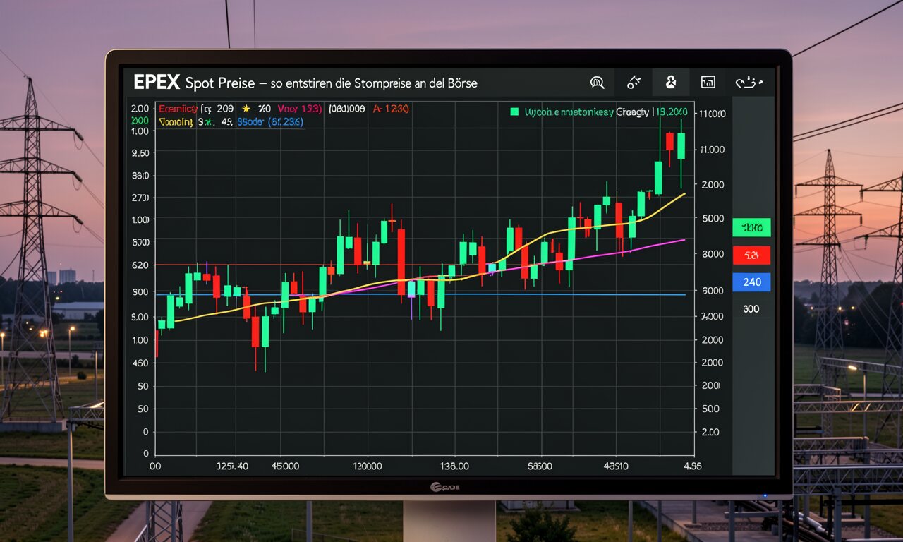Click the "120000" time axis label
The height and width of the screenshot is (542, 903).
point(367,466)
